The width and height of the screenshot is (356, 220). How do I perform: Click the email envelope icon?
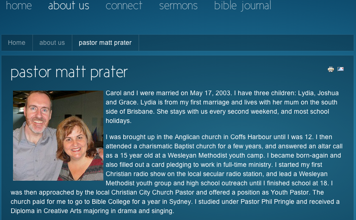(x=340, y=69)
